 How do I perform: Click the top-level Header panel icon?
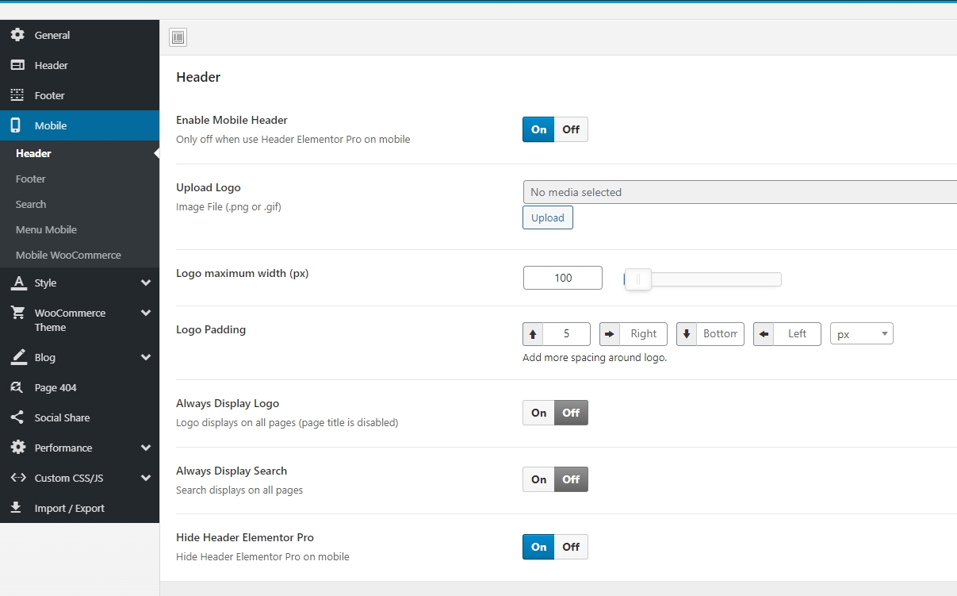coord(17,65)
